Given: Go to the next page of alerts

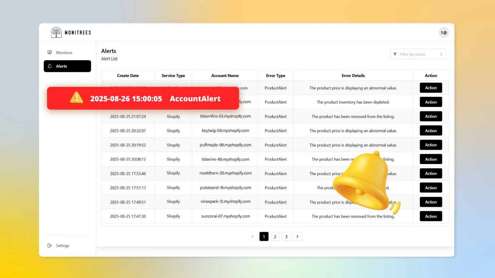Looking at the screenshot, I should [x=298, y=236].
